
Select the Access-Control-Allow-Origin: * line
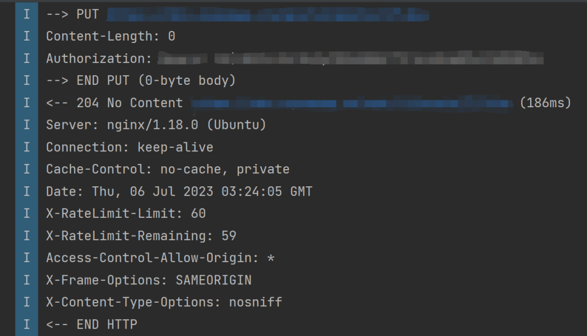(160, 258)
